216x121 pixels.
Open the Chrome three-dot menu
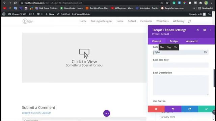212,3
